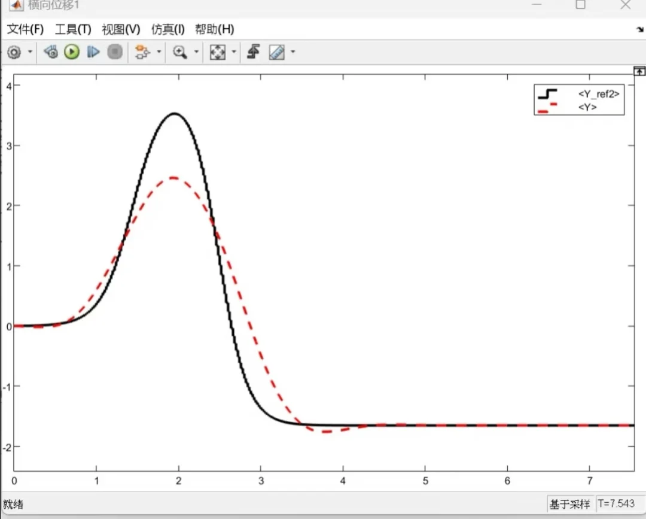Click the grayed stop simulation button

[115, 52]
